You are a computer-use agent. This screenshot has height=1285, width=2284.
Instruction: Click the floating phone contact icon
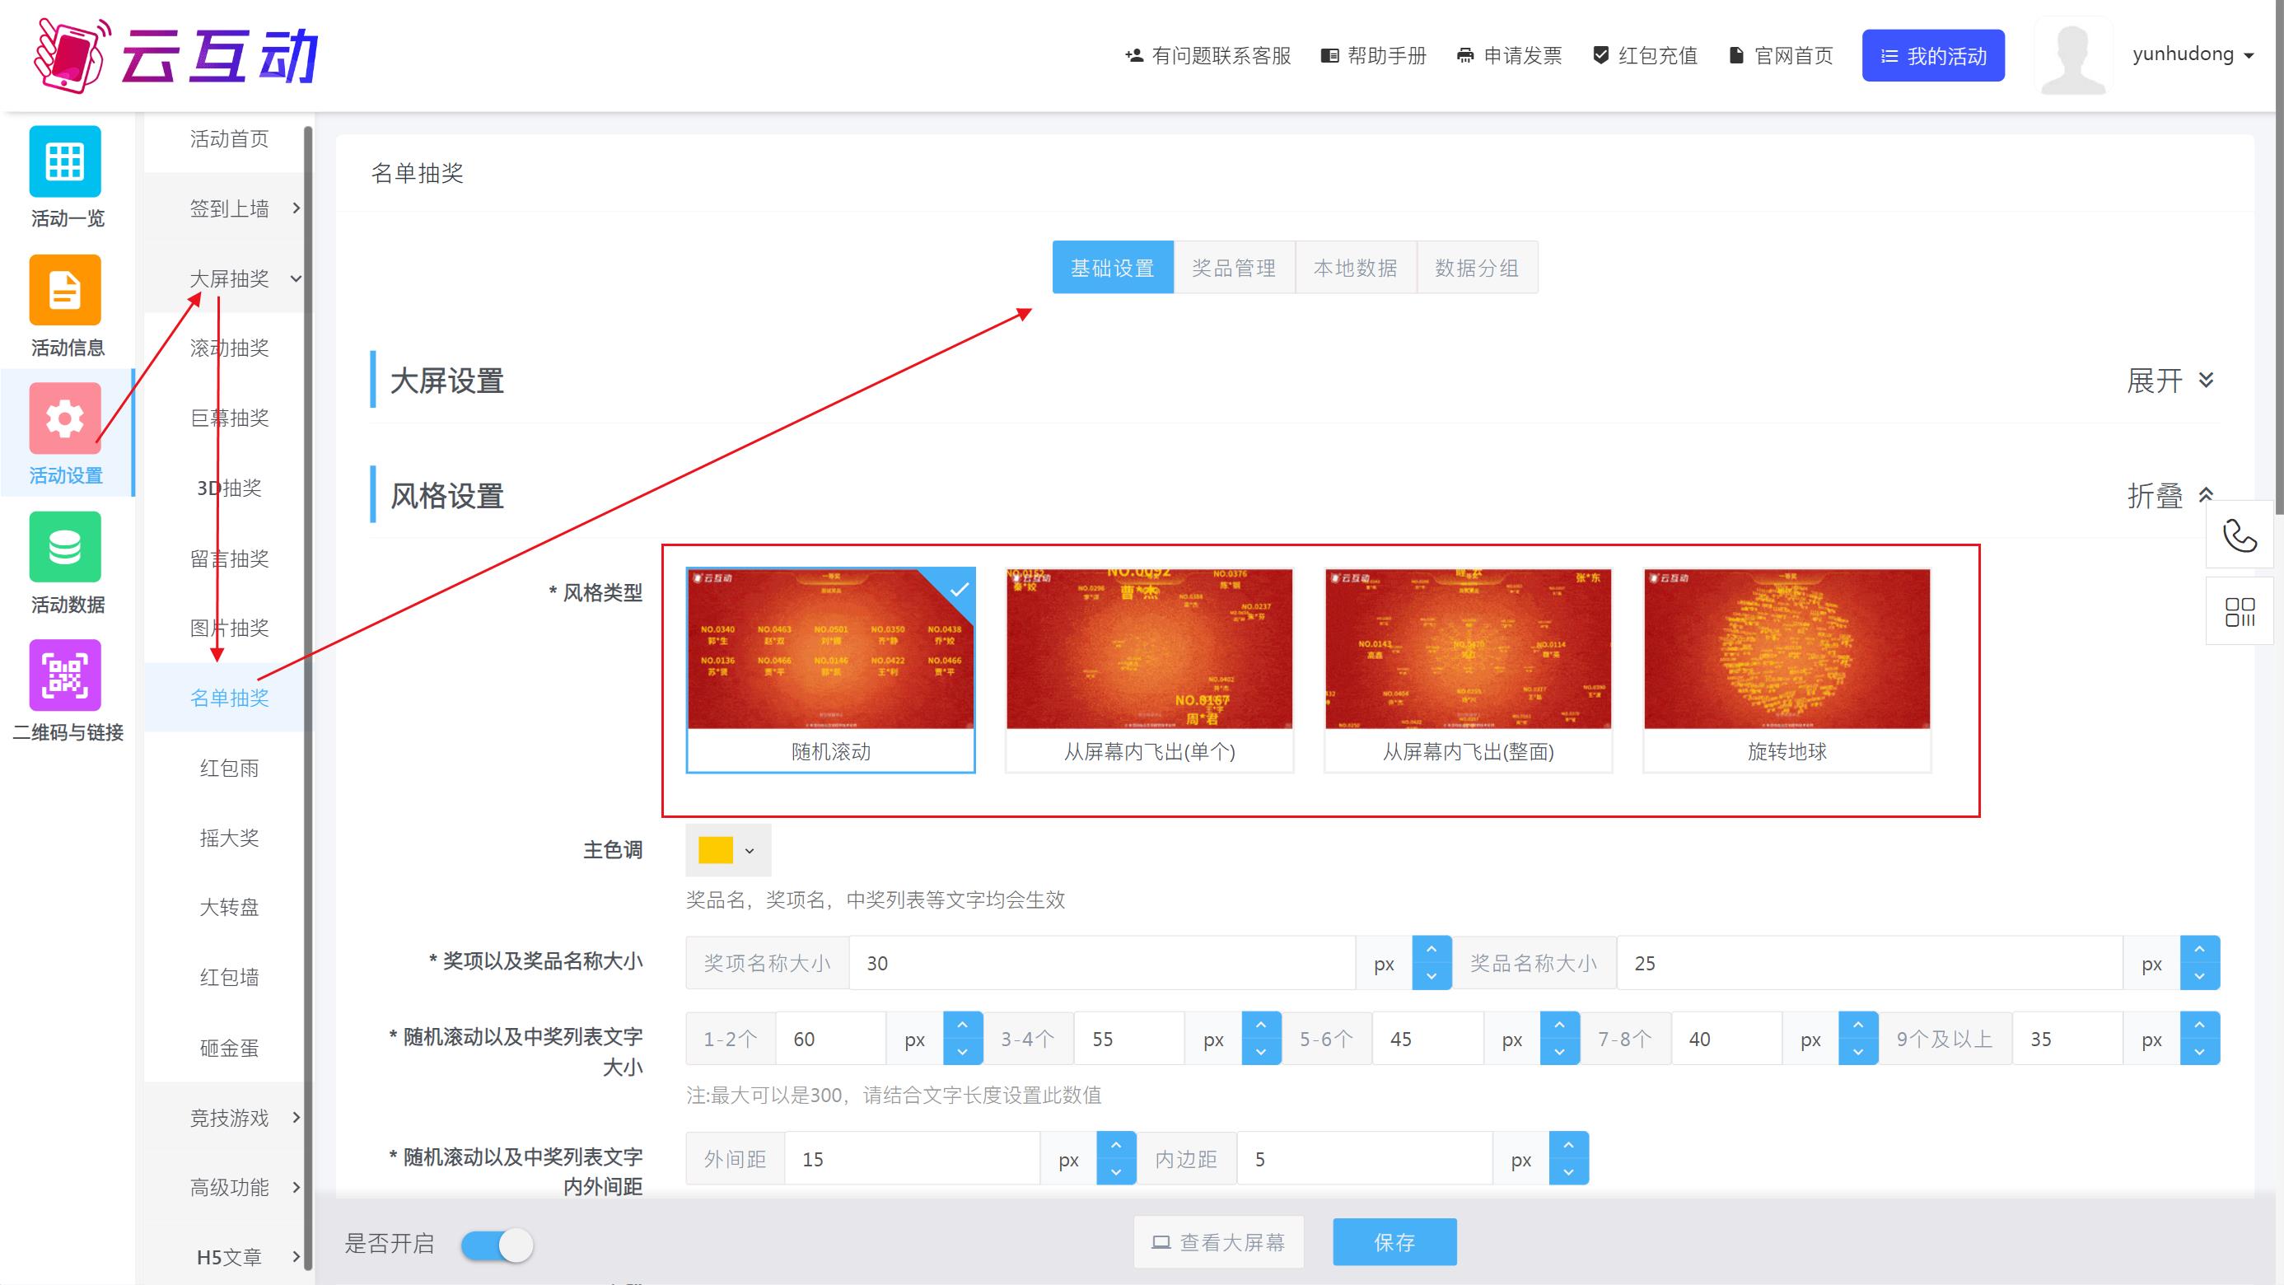pos(2240,535)
